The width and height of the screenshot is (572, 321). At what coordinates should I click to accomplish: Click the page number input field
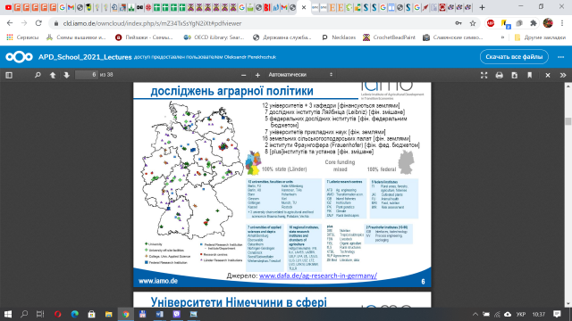tap(87, 75)
